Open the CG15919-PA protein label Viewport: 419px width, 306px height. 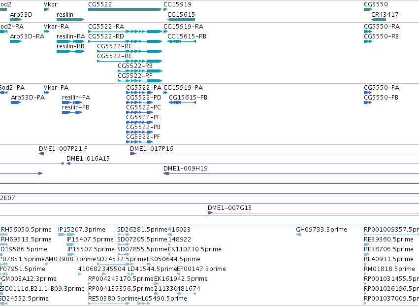click(183, 88)
